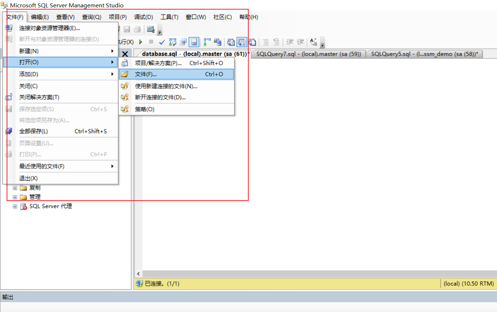This screenshot has height=312, width=497.
Task: Expand the 添加(D) submenu arrow
Action: pyautogui.click(x=112, y=74)
